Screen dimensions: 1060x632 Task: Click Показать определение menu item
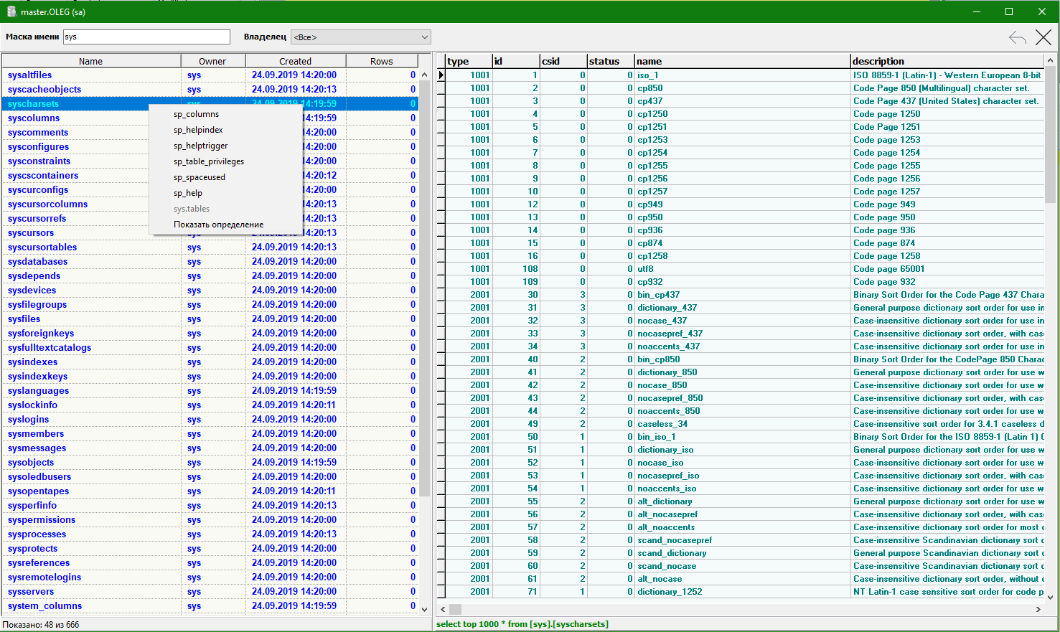point(218,225)
